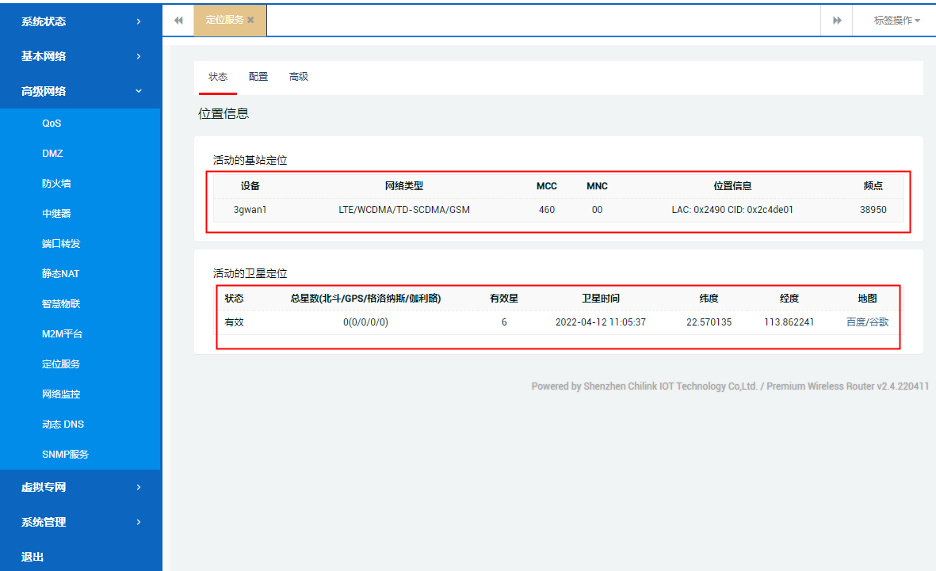Open the DMZ settings page
The image size is (936, 571).
(52, 153)
